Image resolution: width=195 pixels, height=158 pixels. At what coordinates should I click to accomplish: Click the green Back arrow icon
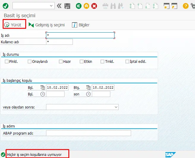(x=78, y=6)
